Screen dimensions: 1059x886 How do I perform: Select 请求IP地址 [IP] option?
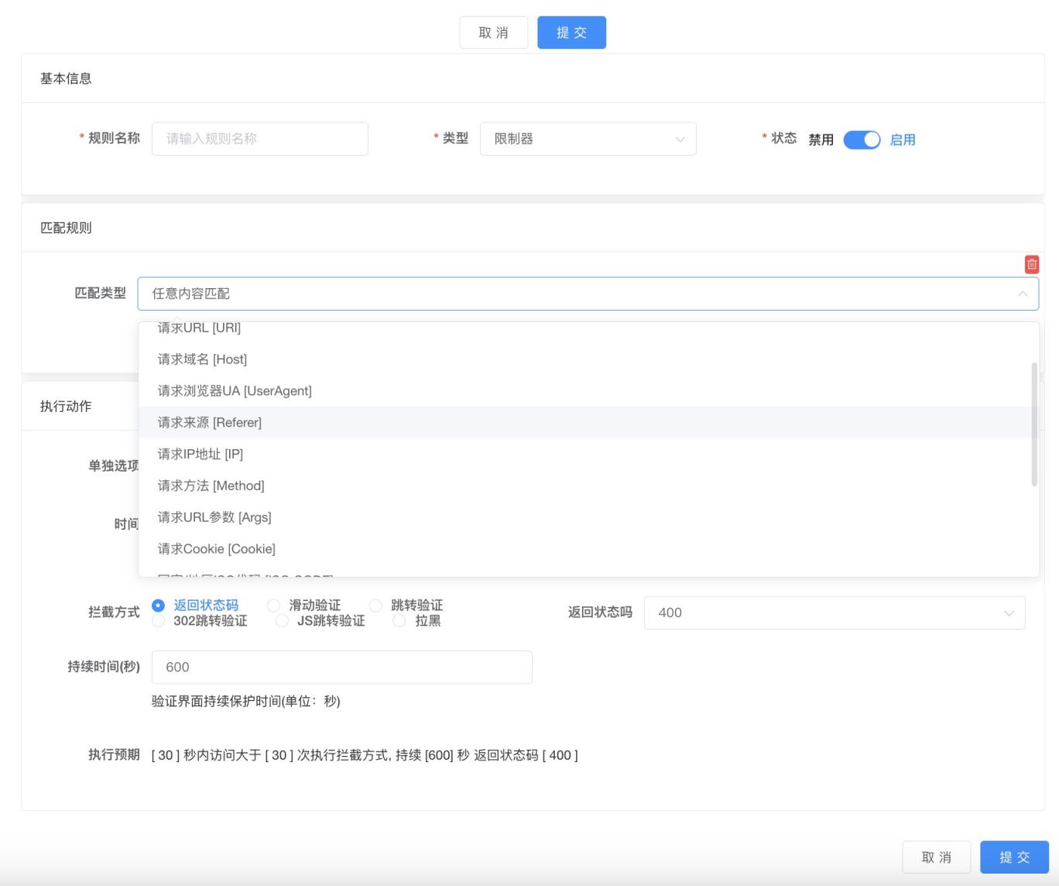[200, 455]
